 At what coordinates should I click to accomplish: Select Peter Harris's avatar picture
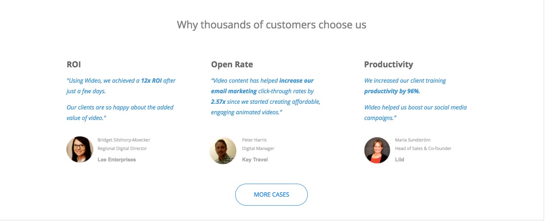click(x=223, y=151)
